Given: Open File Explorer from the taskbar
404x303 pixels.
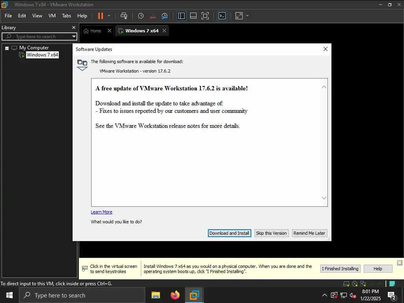Looking at the screenshot, I should (155, 295).
